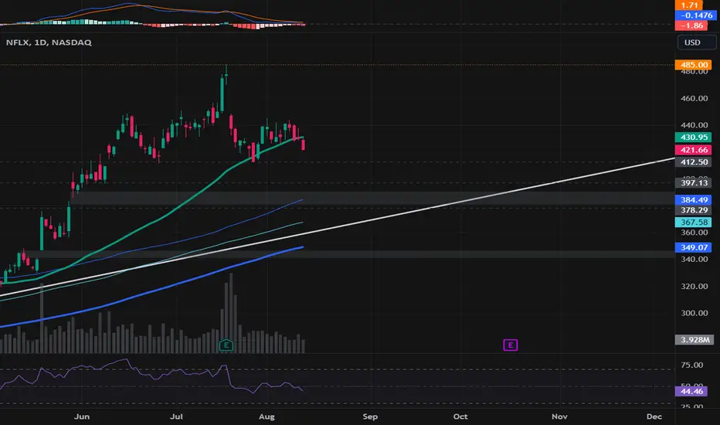Click the 349.07 blue moving average label

[694, 247]
